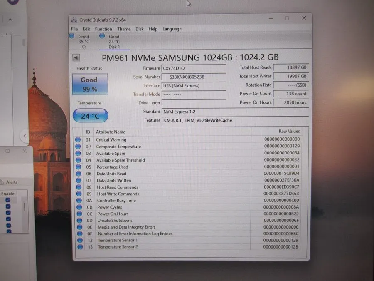The height and width of the screenshot is (281, 374).
Task: Click the previous disk arrow button
Action: (76, 57)
